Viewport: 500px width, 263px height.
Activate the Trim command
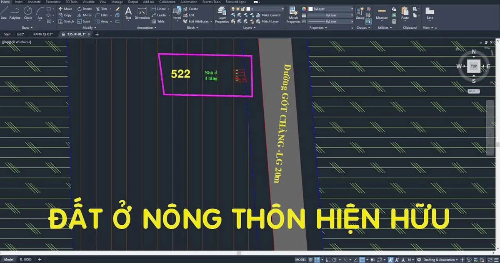coord(101,9)
